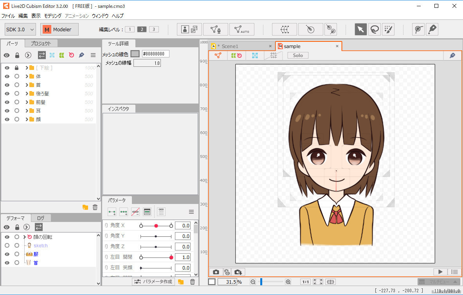Open the manual mesh editing tool
This screenshot has width=463, height=295.
point(216,29)
